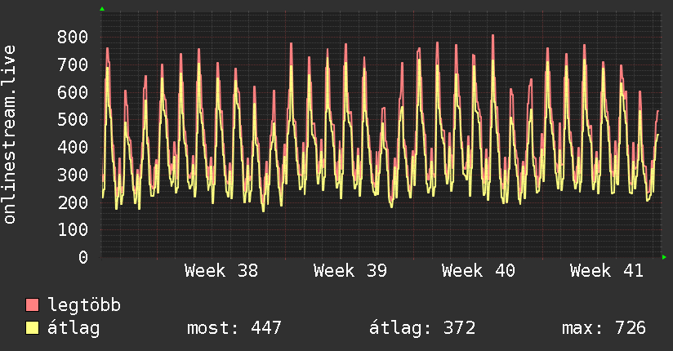Click the 'átlag: 372' statistic
Image resolution: width=673 pixels, height=351 pixels.
(422, 328)
